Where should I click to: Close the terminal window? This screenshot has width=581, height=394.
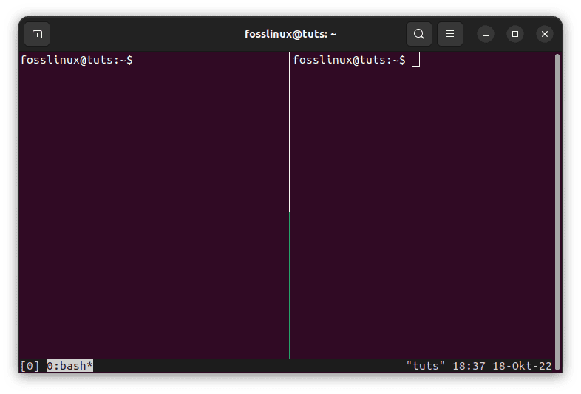click(545, 34)
